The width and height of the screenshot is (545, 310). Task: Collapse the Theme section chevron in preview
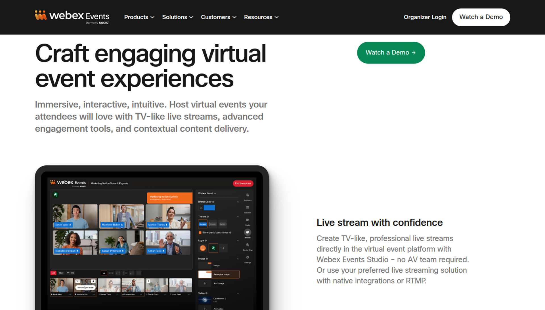(238, 217)
